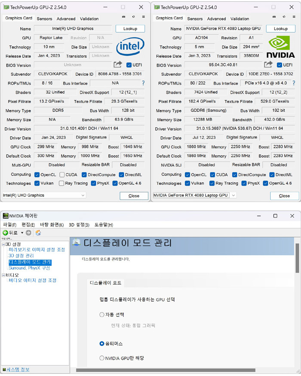Image resolution: width=301 pixels, height=376 pixels.
Task: Switch to Sensors tab in NVIDIA GPU-Z window
Action: click(195, 19)
